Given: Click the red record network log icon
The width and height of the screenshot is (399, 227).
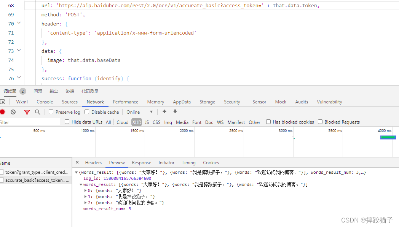Looking at the screenshot, I should click(x=3, y=112).
